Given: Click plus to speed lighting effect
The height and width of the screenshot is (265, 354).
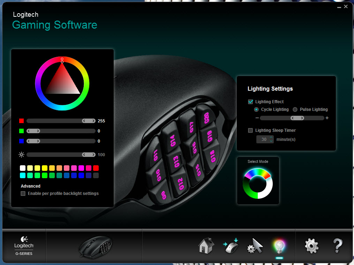Looking at the screenshot, I should 327,118.
